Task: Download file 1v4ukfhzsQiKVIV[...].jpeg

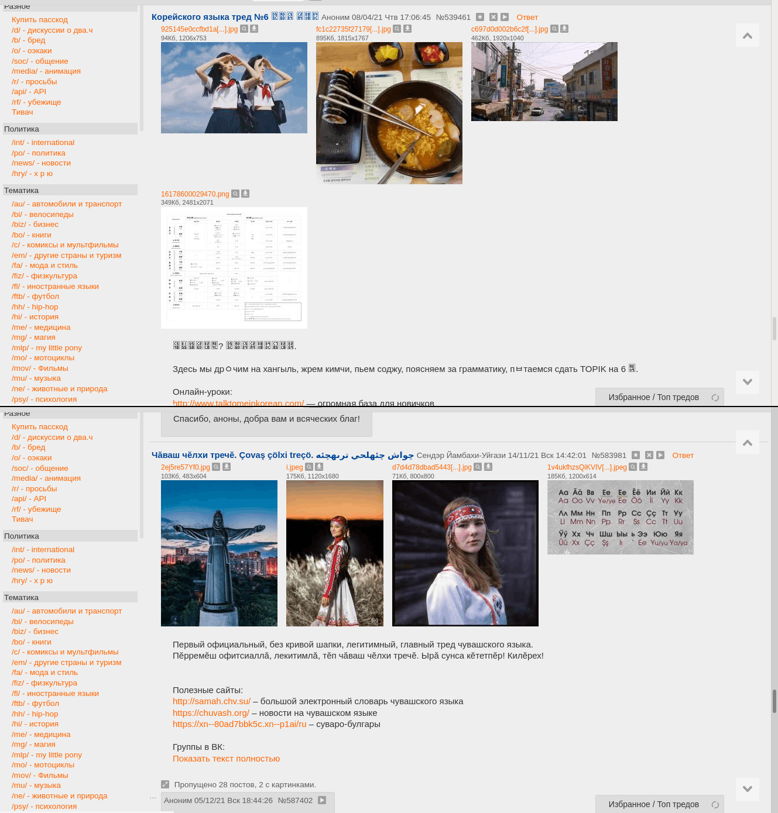Action: pyautogui.click(x=643, y=467)
